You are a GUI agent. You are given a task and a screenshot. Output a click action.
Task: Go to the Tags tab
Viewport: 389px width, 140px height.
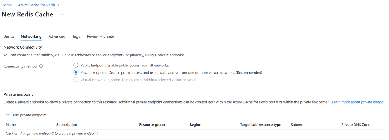76,36
